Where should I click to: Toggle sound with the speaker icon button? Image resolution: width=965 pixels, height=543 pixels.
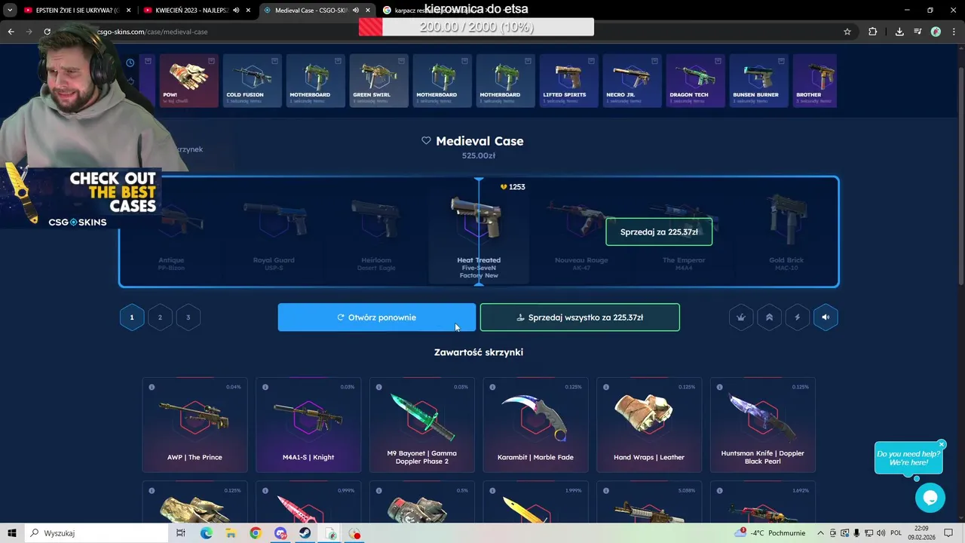[826, 318]
